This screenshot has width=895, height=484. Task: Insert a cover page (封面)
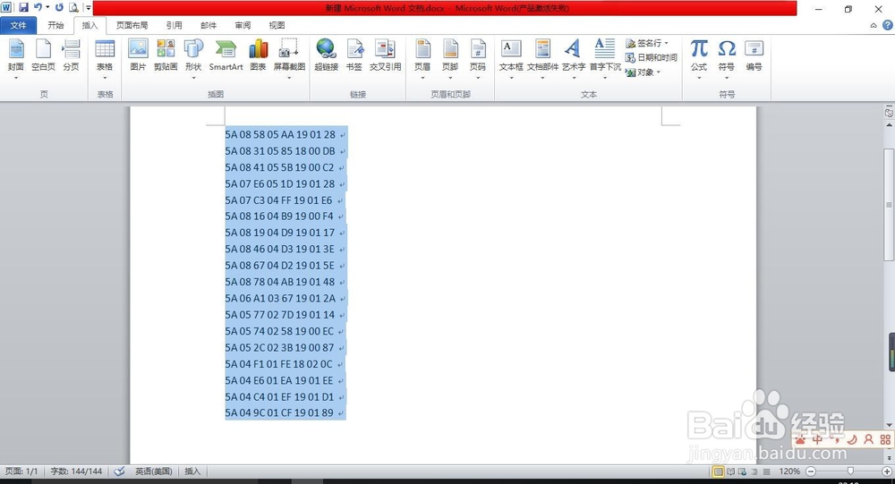pos(16,57)
